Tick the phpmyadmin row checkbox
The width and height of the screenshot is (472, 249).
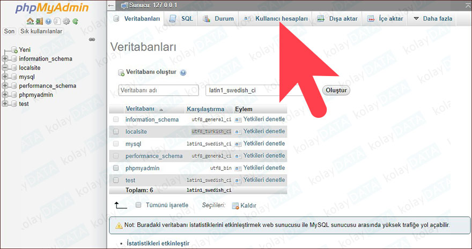(x=116, y=168)
